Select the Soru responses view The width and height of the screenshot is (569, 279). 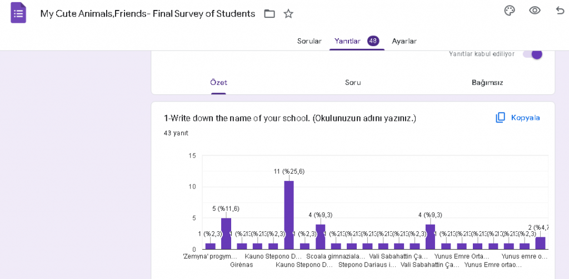pos(353,83)
